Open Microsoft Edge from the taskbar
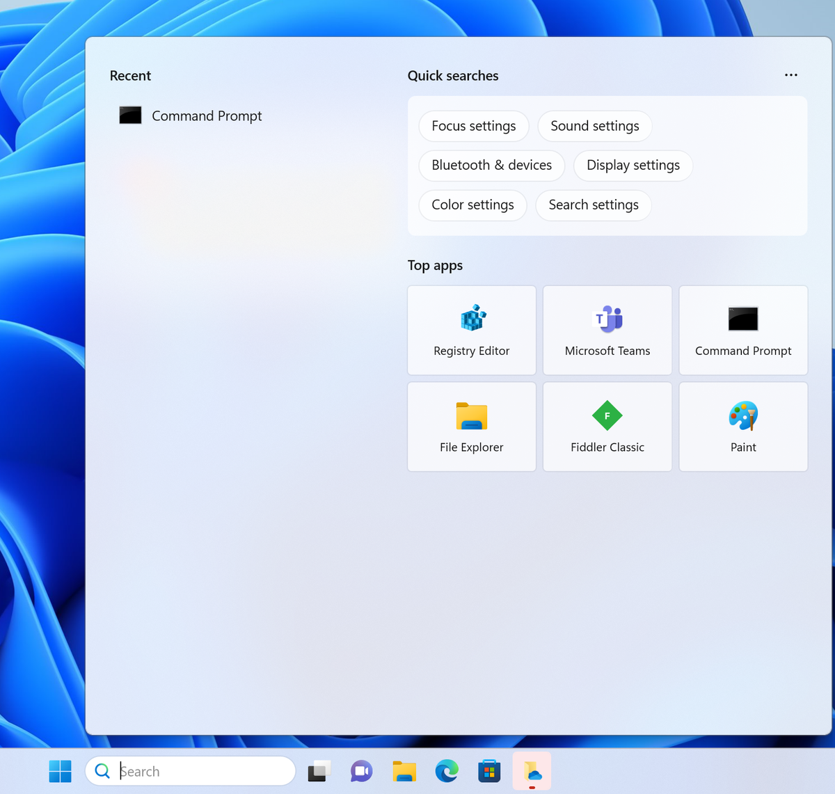The width and height of the screenshot is (835, 794). (446, 771)
